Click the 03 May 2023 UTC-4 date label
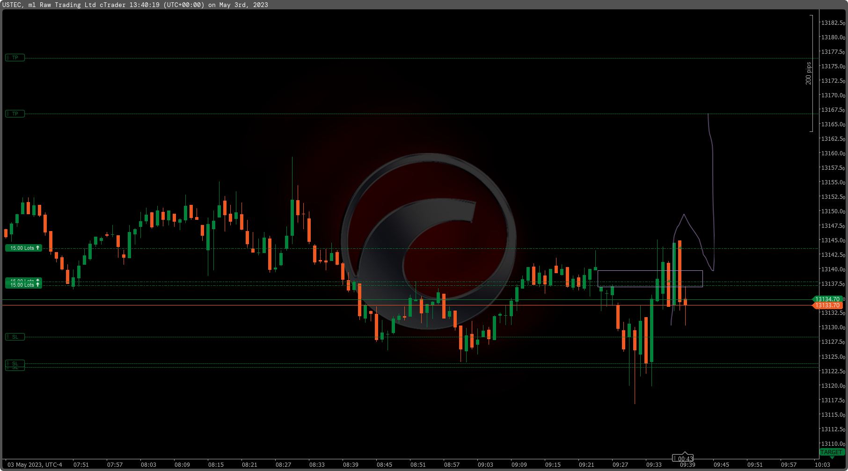 [35, 465]
